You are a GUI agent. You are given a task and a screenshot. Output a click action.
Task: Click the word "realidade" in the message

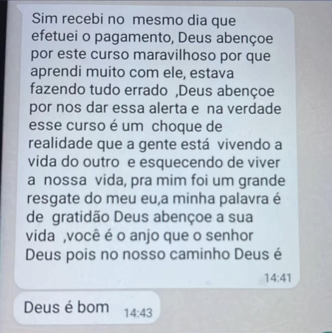61,143
